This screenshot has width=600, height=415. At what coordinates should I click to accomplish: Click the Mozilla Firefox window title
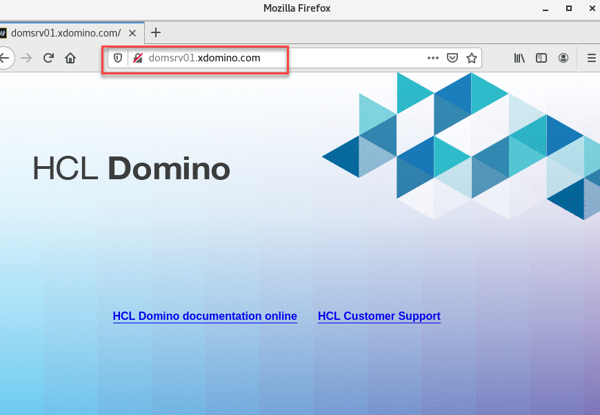[297, 8]
